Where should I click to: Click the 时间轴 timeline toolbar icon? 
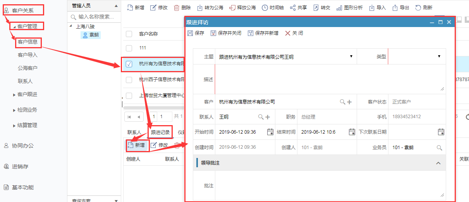pos(265,8)
